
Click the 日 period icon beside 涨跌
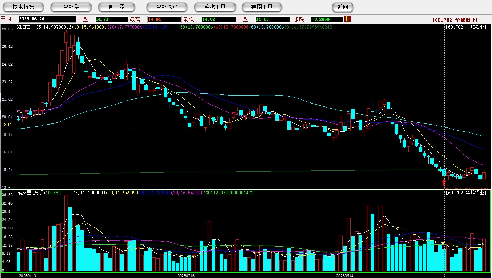click(348, 19)
